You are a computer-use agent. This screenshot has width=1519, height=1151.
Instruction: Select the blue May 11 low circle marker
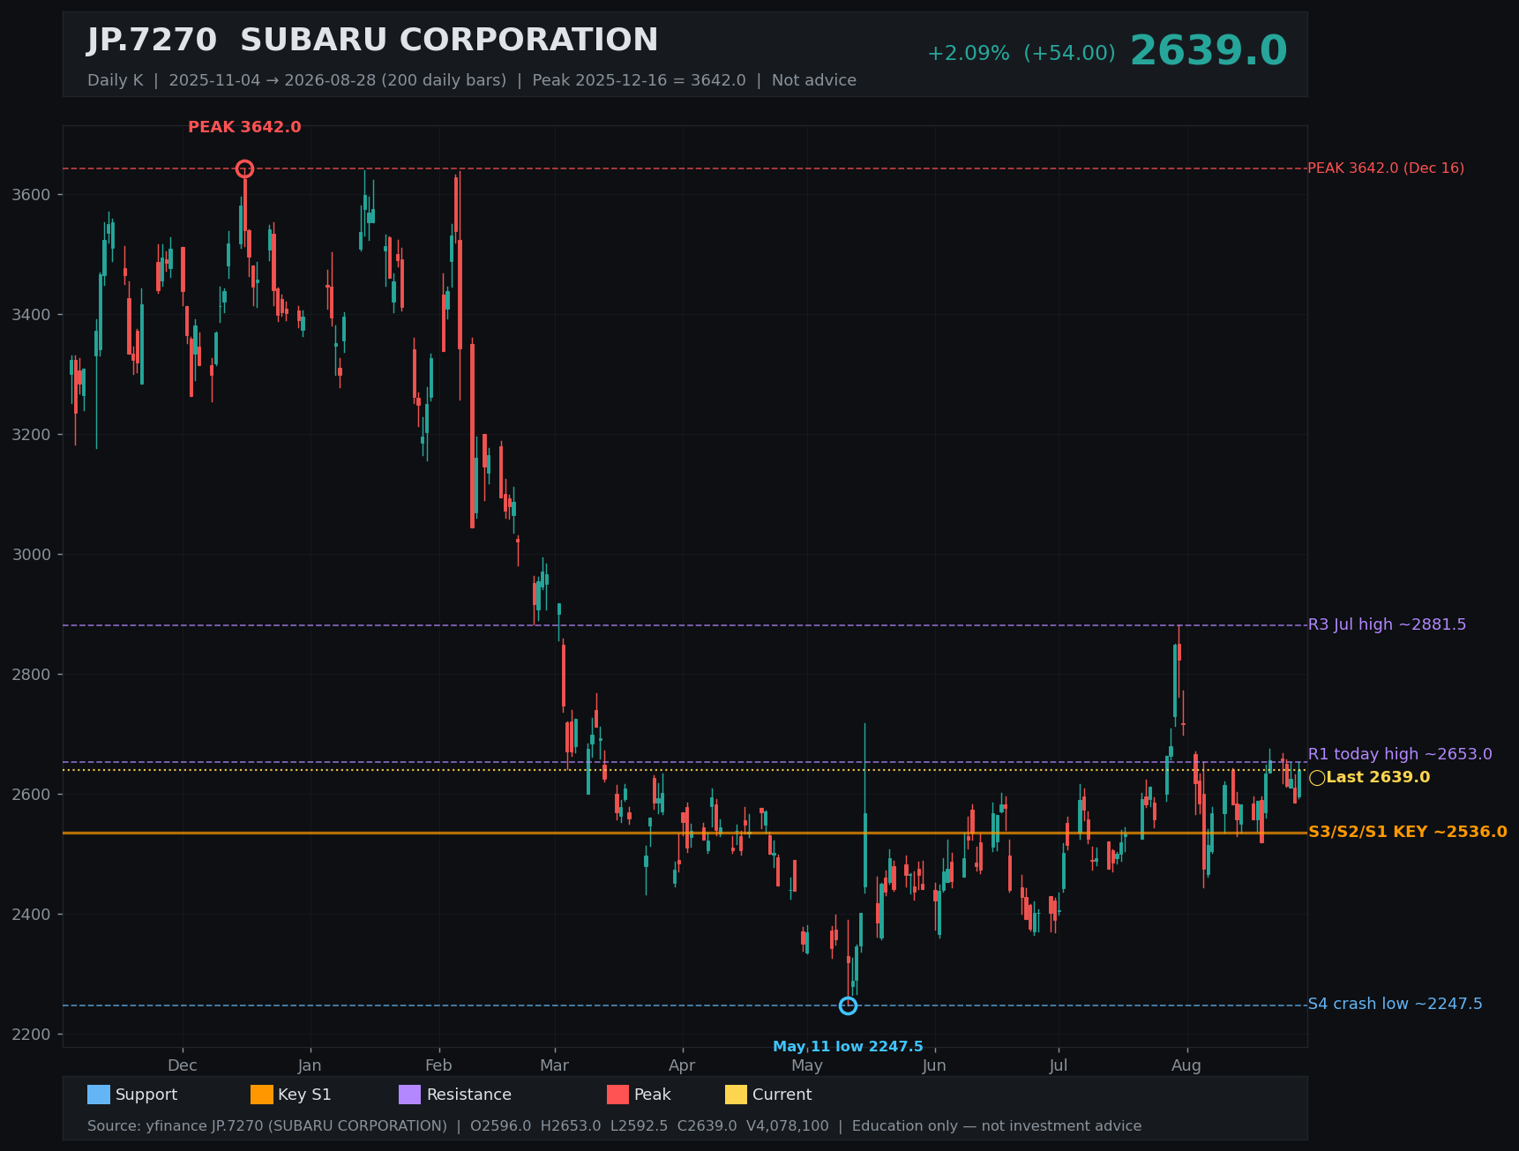coord(848,1005)
